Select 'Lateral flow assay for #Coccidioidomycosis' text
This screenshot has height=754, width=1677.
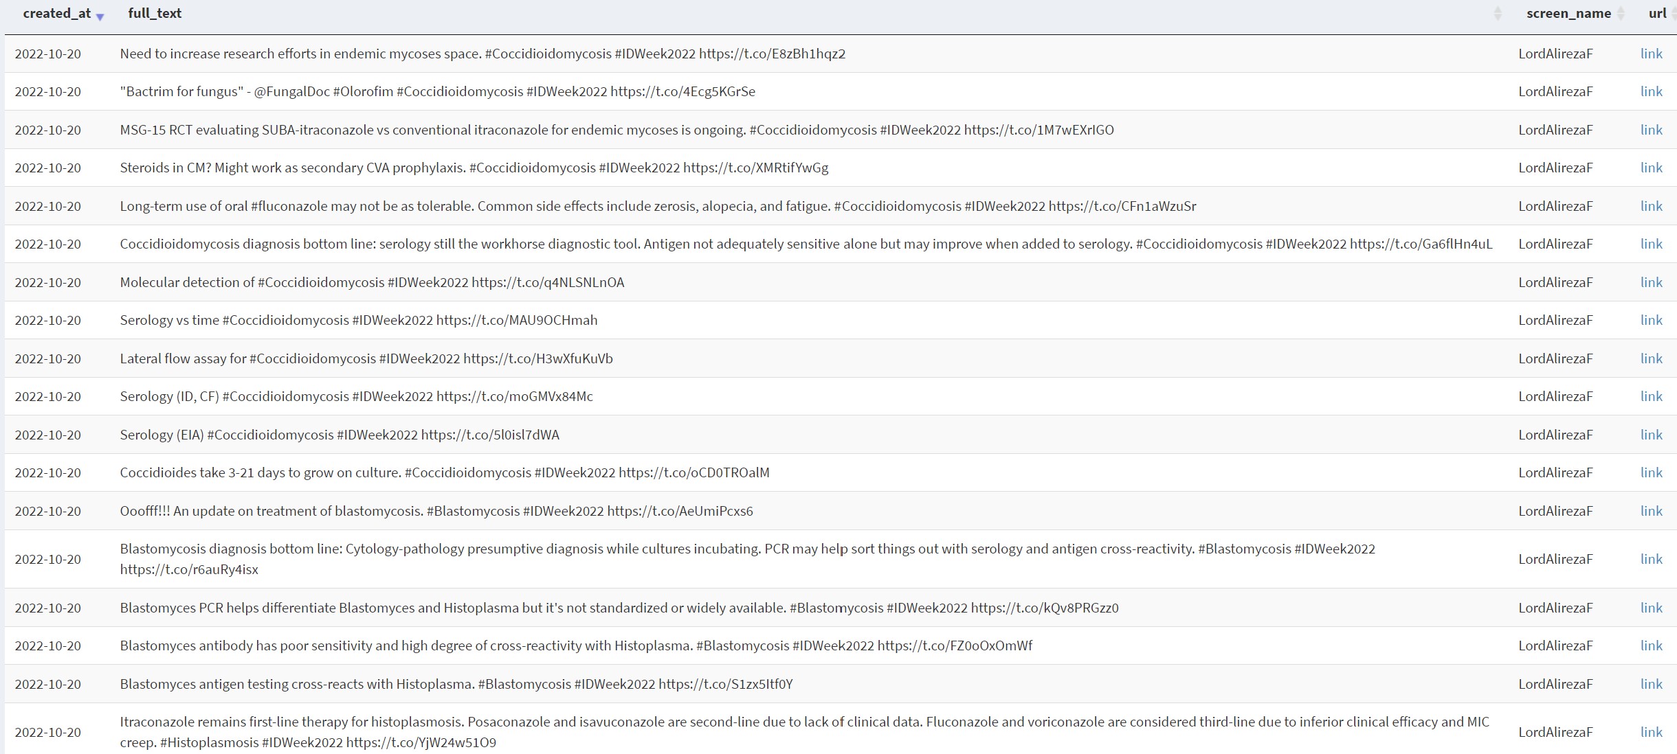tap(366, 358)
